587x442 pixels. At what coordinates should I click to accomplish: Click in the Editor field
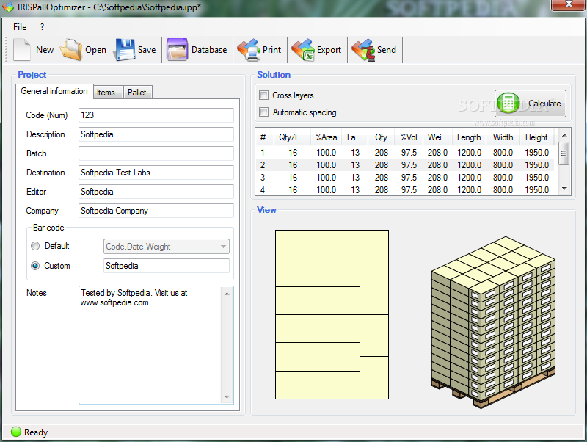tap(156, 192)
